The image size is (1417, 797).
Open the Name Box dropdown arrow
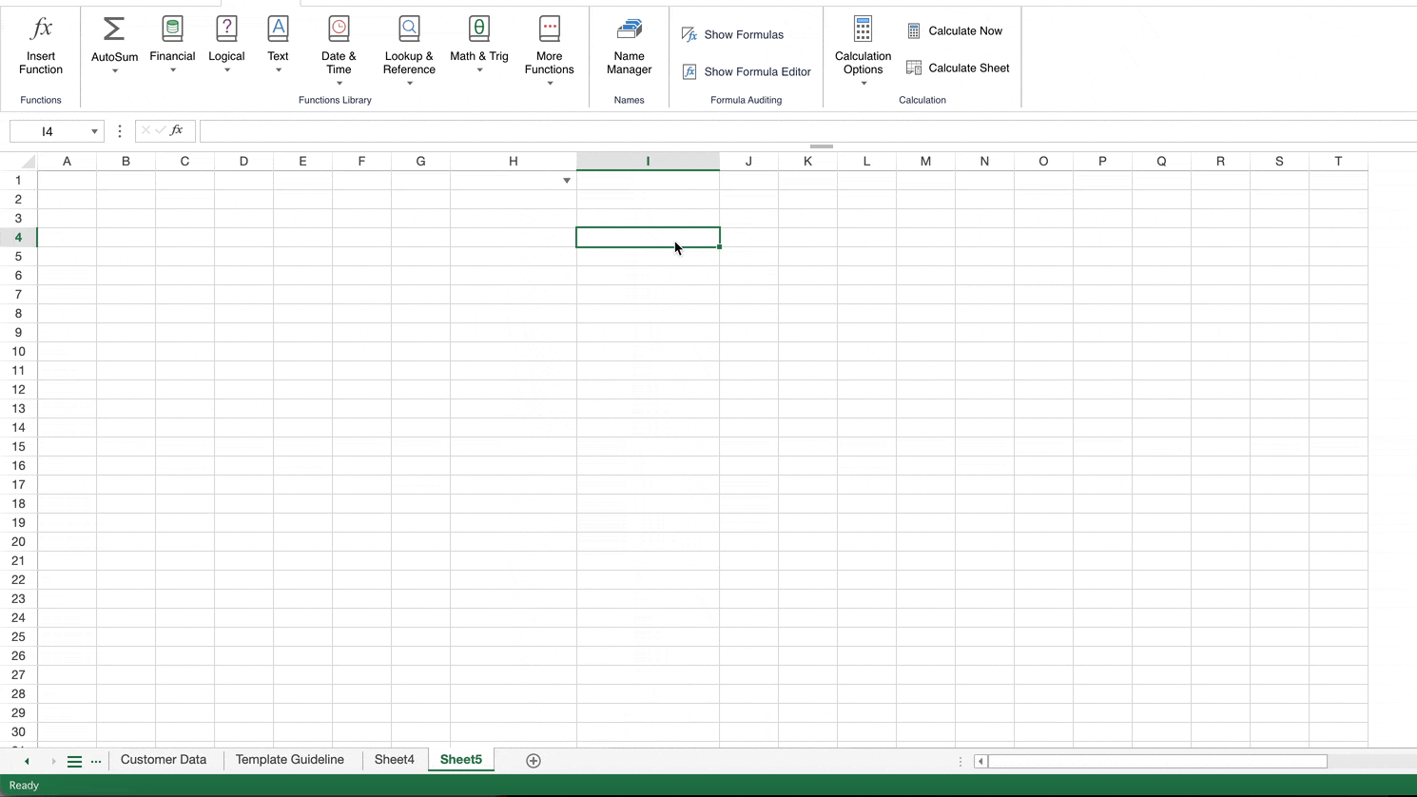pyautogui.click(x=93, y=131)
